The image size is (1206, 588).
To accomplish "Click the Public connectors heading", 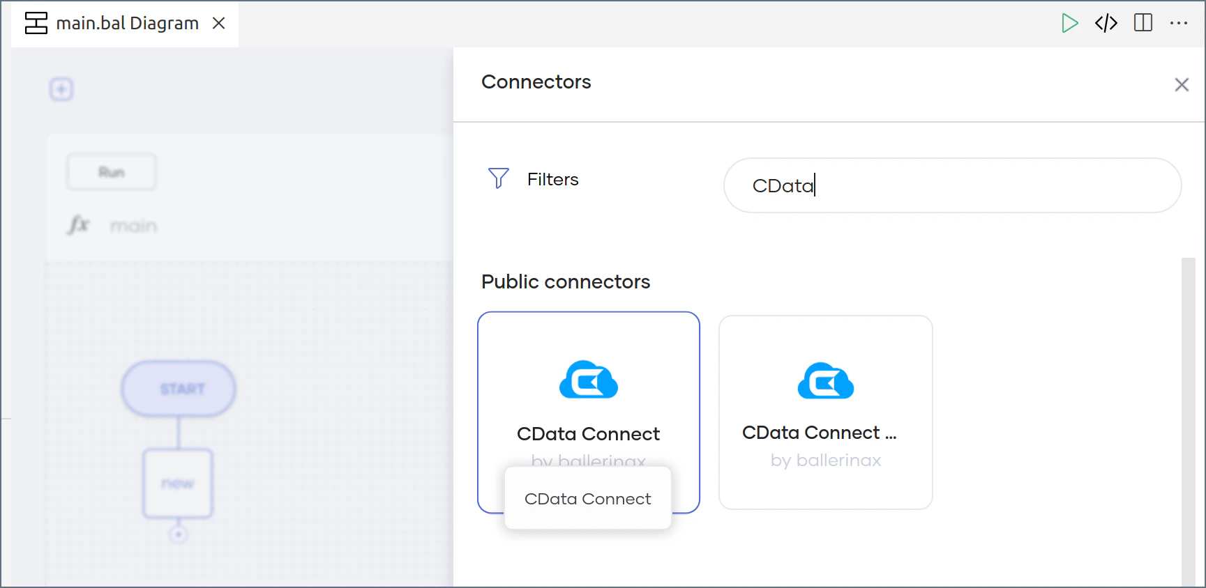I will point(566,281).
